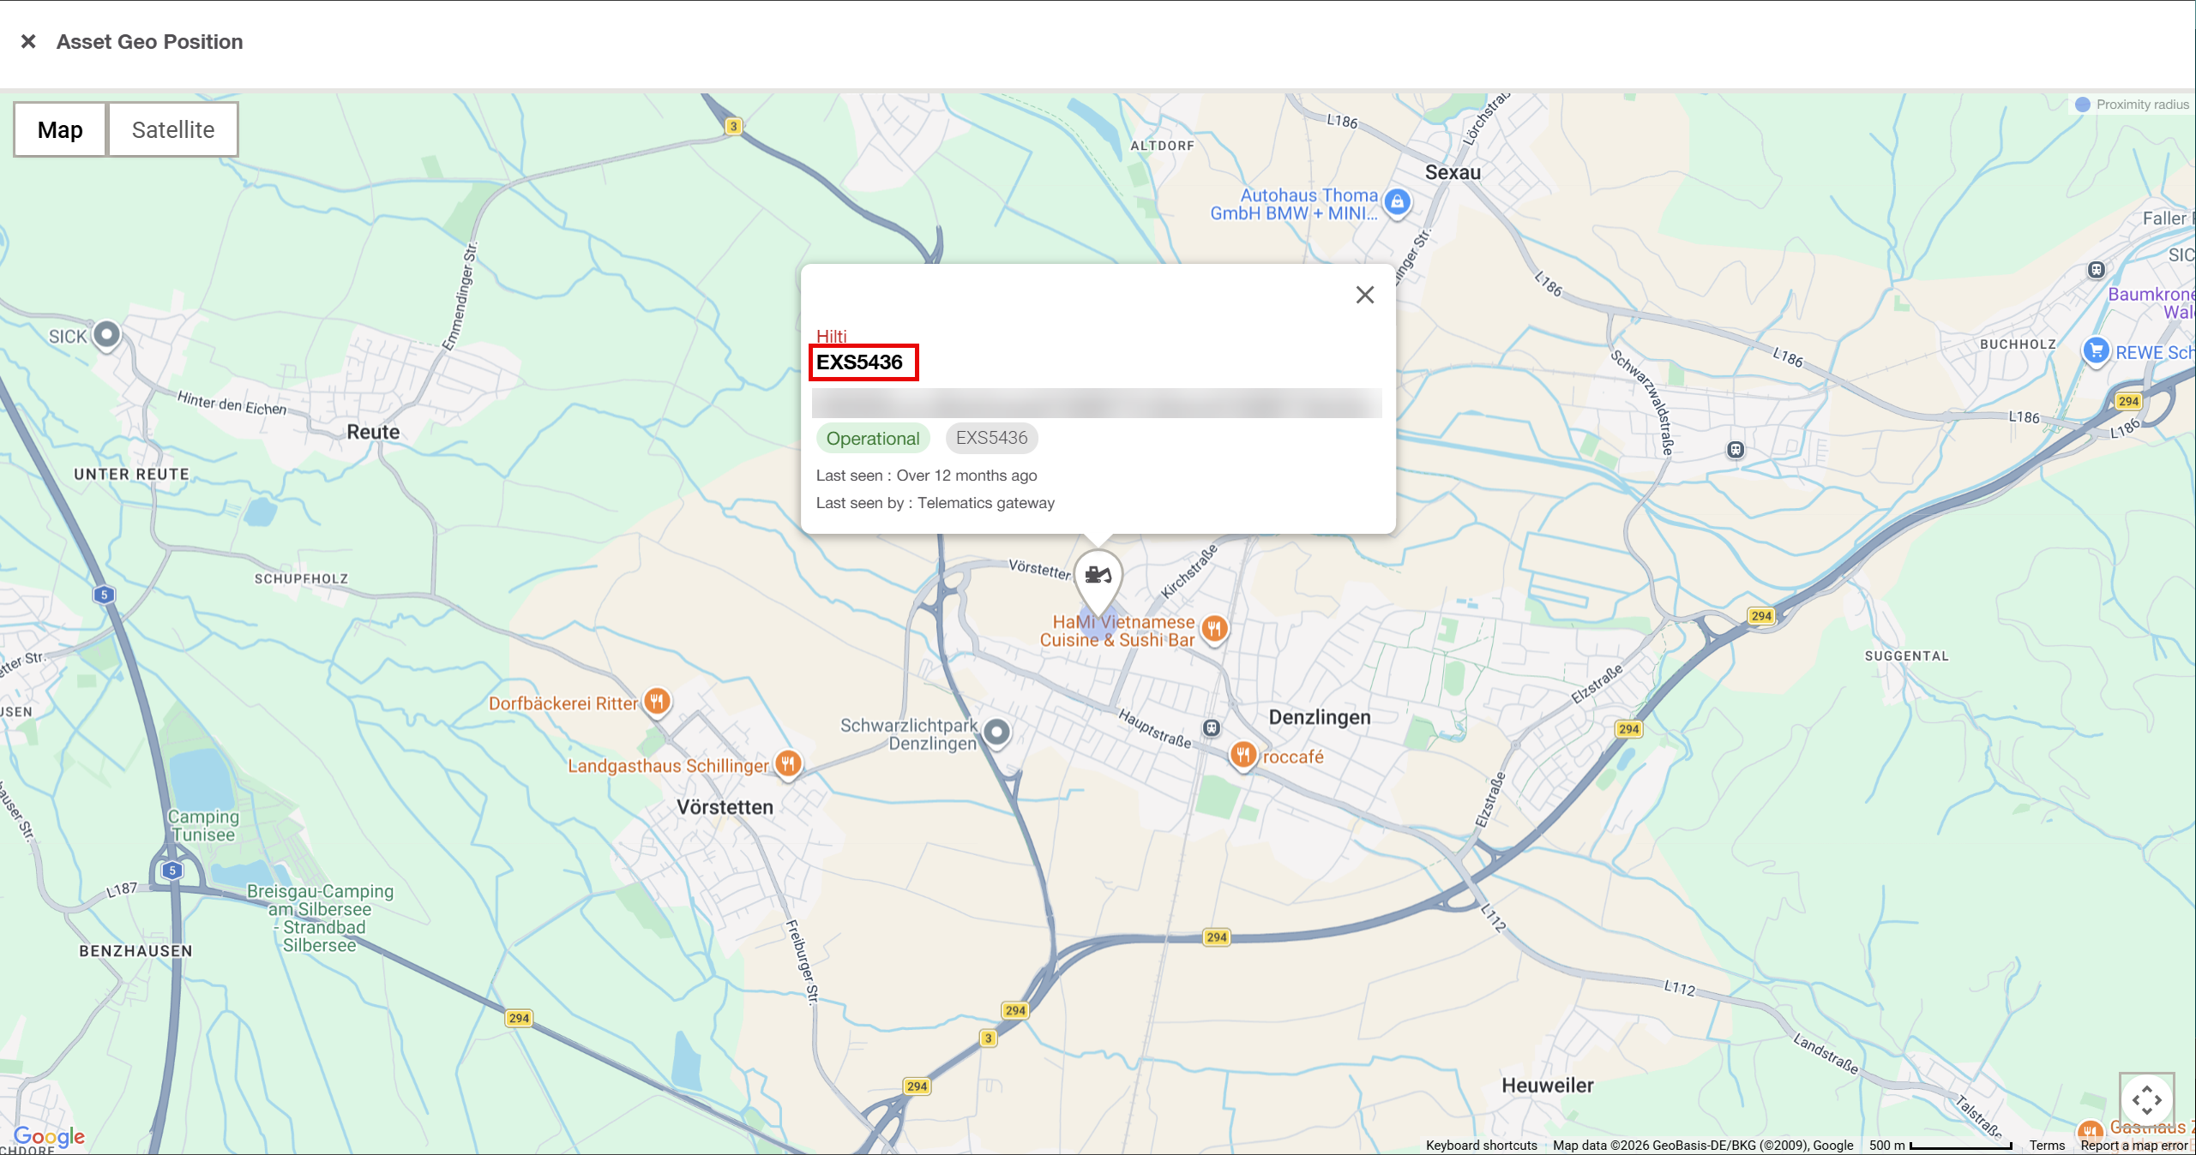Click the HaMi Vietnamese restaurant pin
This screenshot has width=2196, height=1155.
[1214, 629]
